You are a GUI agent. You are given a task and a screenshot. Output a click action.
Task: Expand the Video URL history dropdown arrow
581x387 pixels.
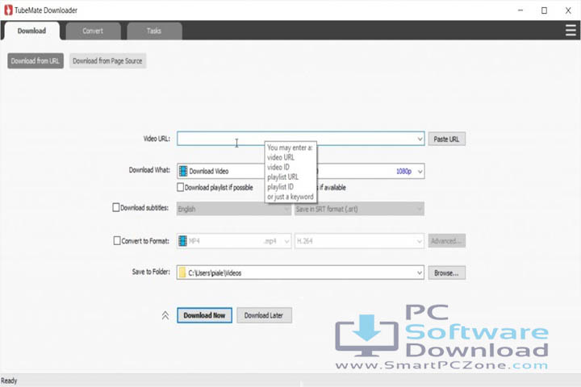click(420, 139)
